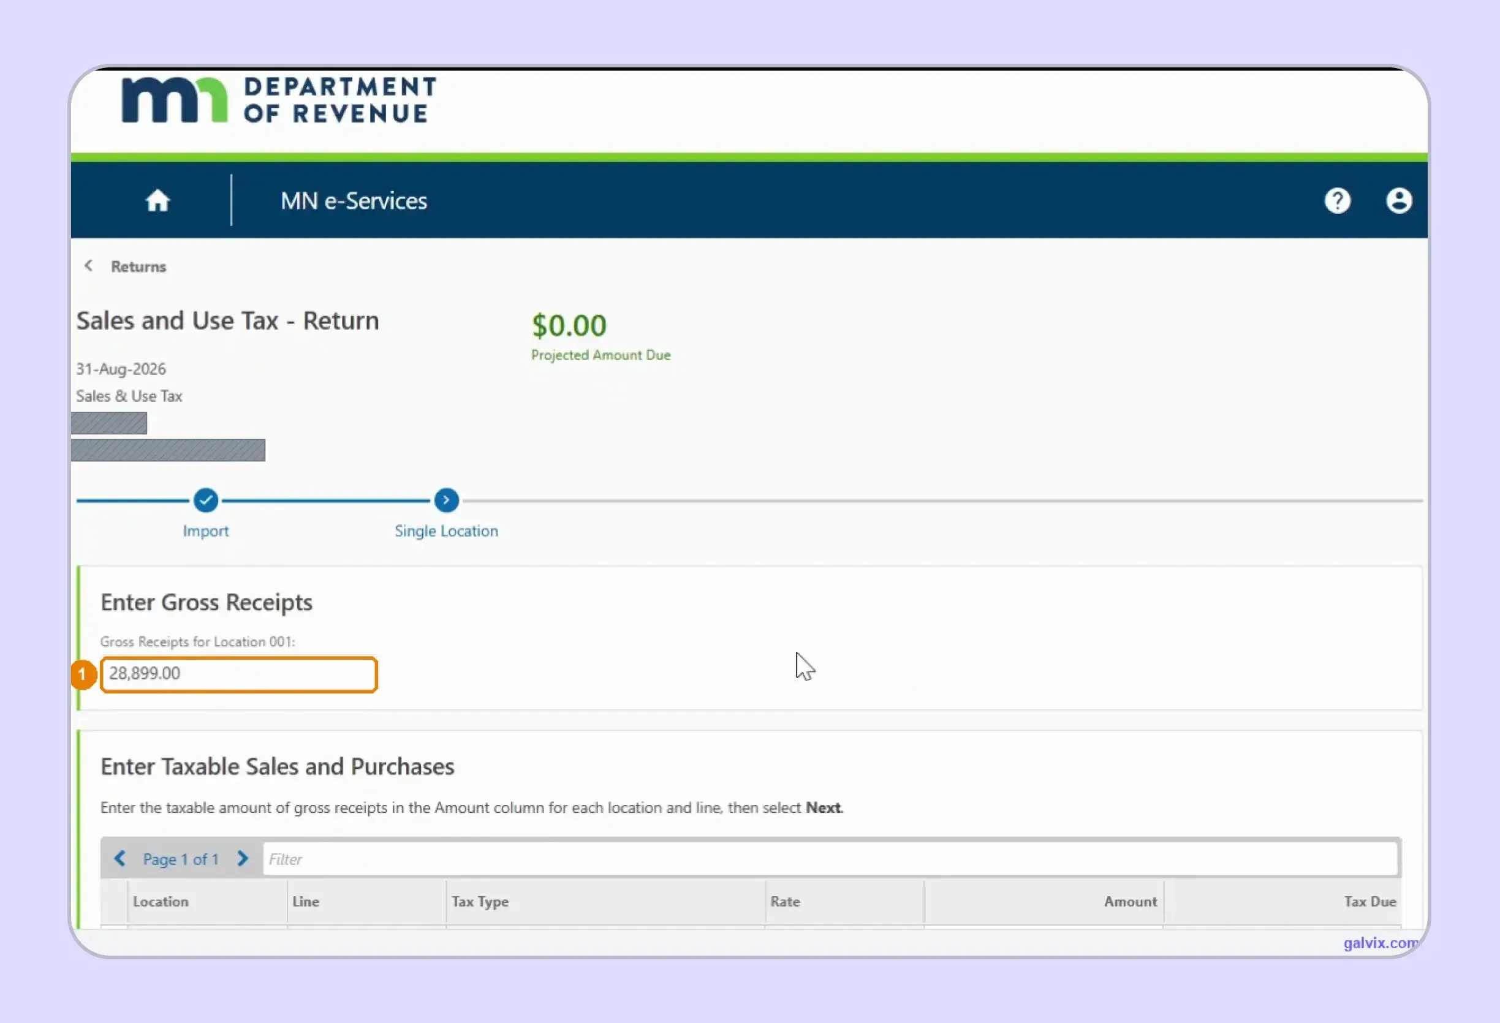Select the MN e-Services title

[x=354, y=201]
